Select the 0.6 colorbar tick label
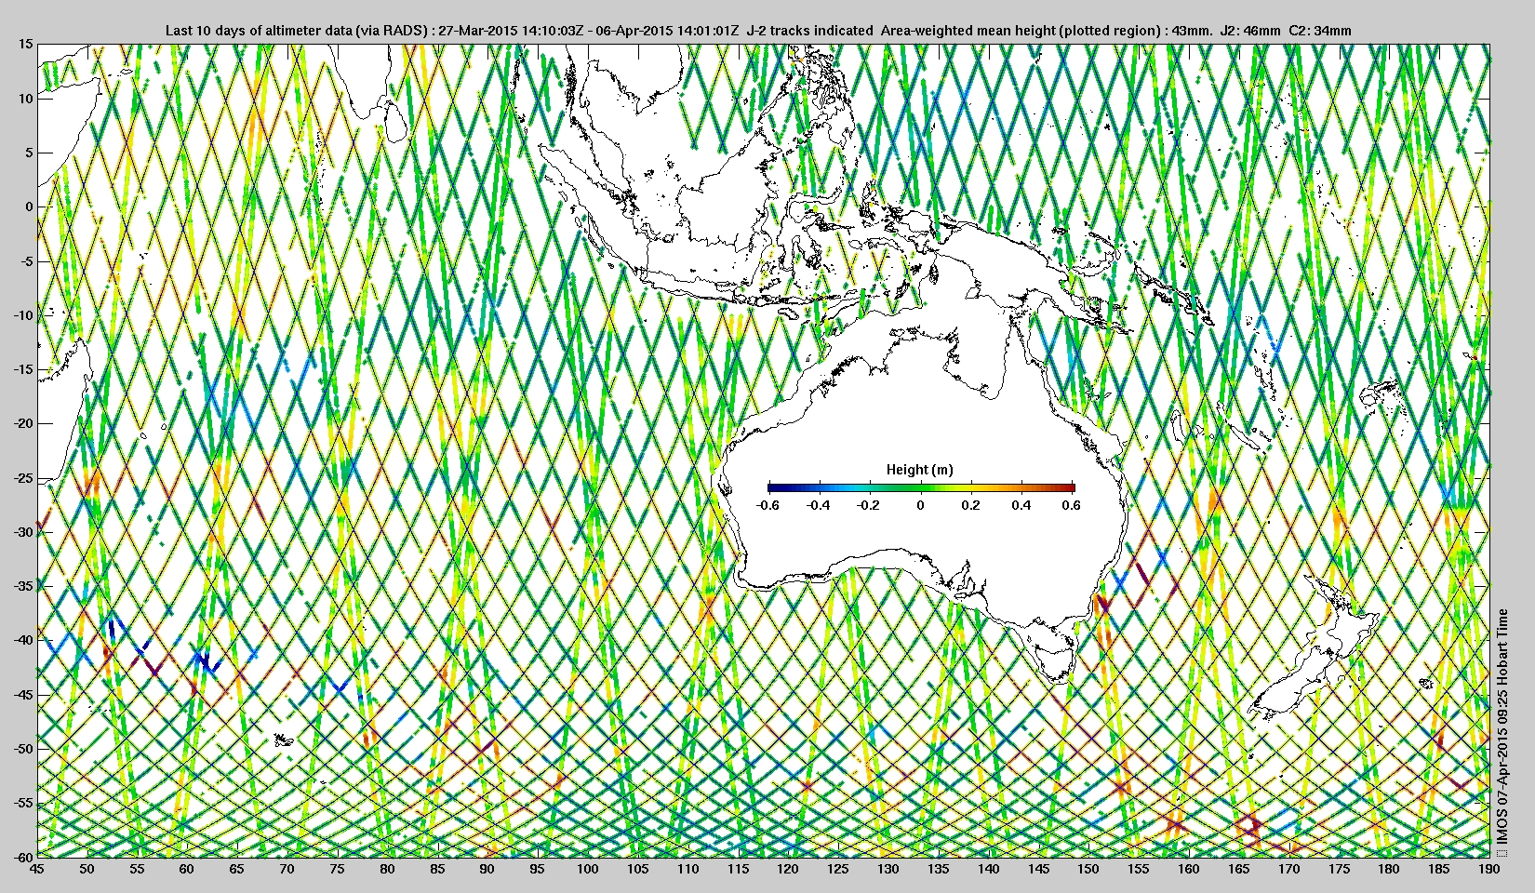The image size is (1535, 893). pos(1071,505)
